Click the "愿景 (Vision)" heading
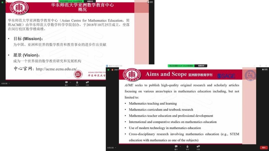Screen dimensions: 269x151 coord(27,55)
